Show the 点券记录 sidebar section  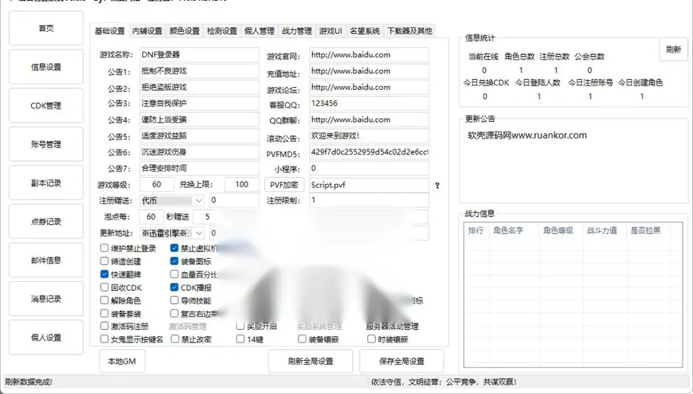46,222
